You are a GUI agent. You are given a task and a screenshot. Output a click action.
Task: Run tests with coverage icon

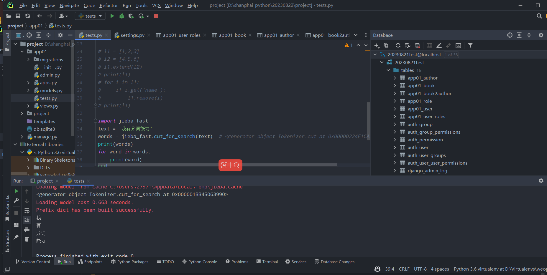(x=131, y=16)
